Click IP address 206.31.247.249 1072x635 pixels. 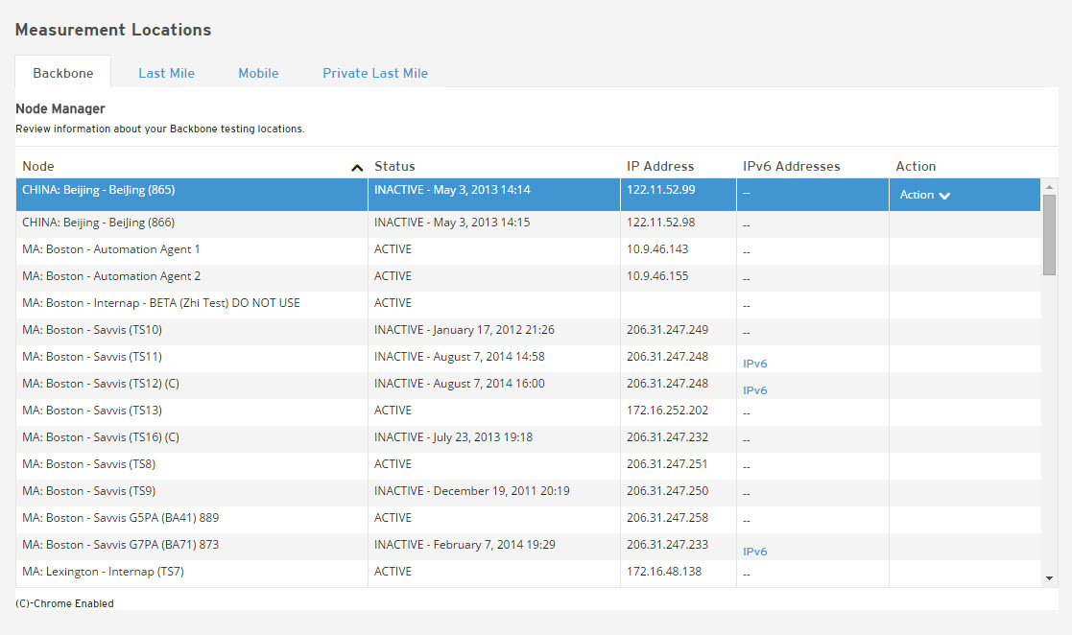[667, 329]
